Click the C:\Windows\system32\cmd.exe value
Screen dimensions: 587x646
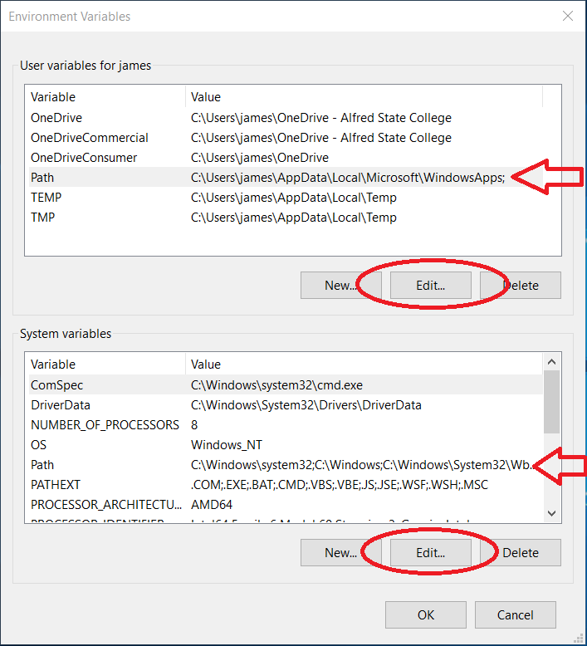(x=276, y=385)
